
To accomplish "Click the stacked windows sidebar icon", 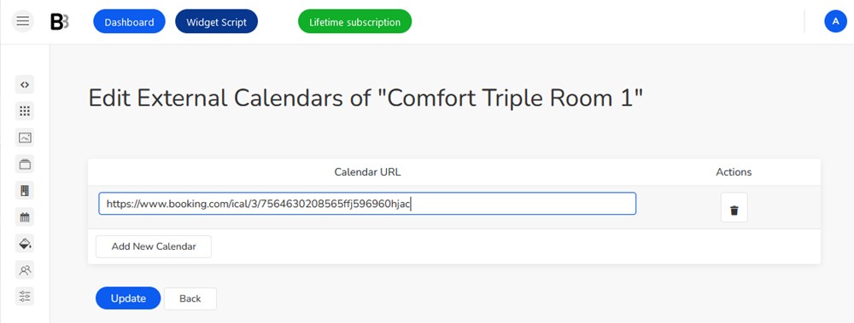I will [x=25, y=164].
